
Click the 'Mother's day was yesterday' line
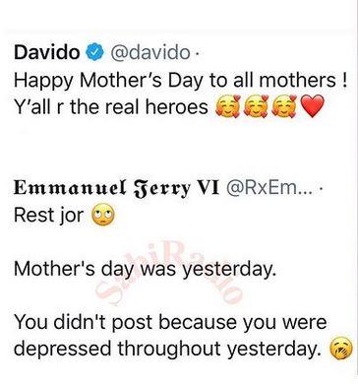[144, 270]
